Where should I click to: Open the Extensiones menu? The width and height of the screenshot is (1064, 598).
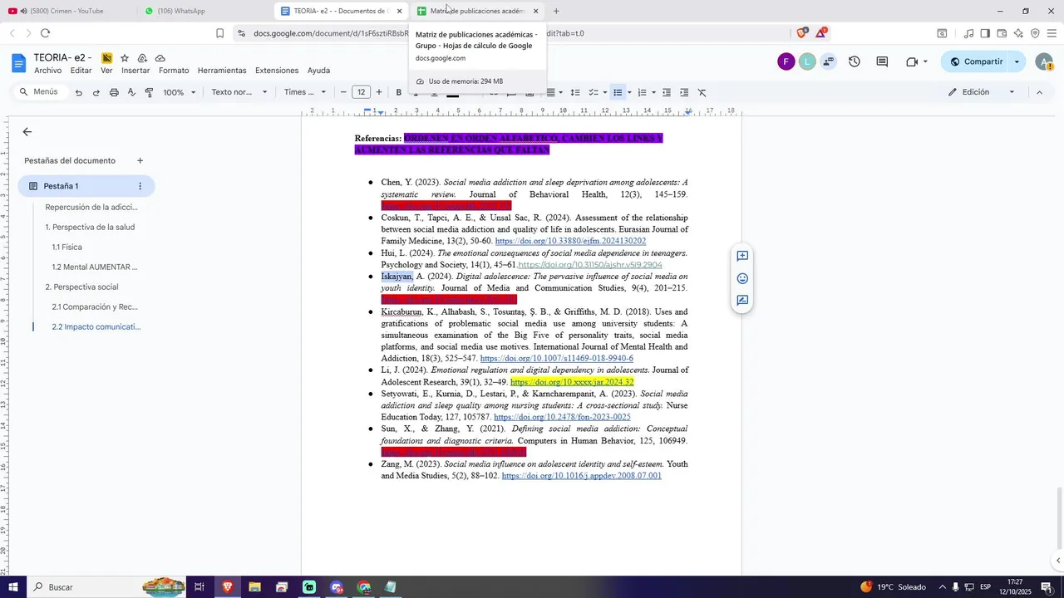point(277,71)
